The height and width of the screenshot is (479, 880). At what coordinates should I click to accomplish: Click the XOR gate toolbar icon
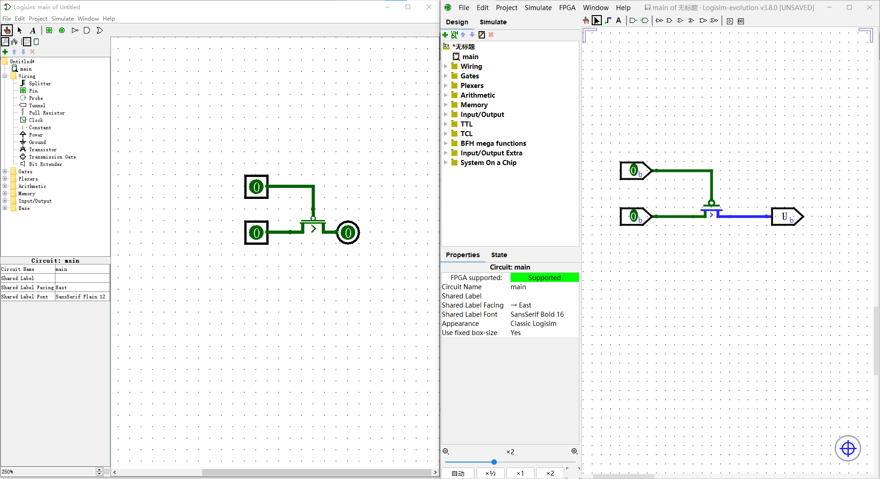tap(692, 21)
